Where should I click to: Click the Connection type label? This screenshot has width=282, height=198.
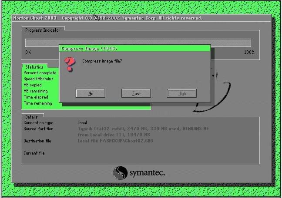(x=38, y=122)
